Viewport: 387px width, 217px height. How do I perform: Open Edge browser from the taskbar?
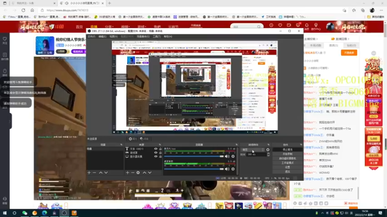pyautogui.click(x=45, y=213)
